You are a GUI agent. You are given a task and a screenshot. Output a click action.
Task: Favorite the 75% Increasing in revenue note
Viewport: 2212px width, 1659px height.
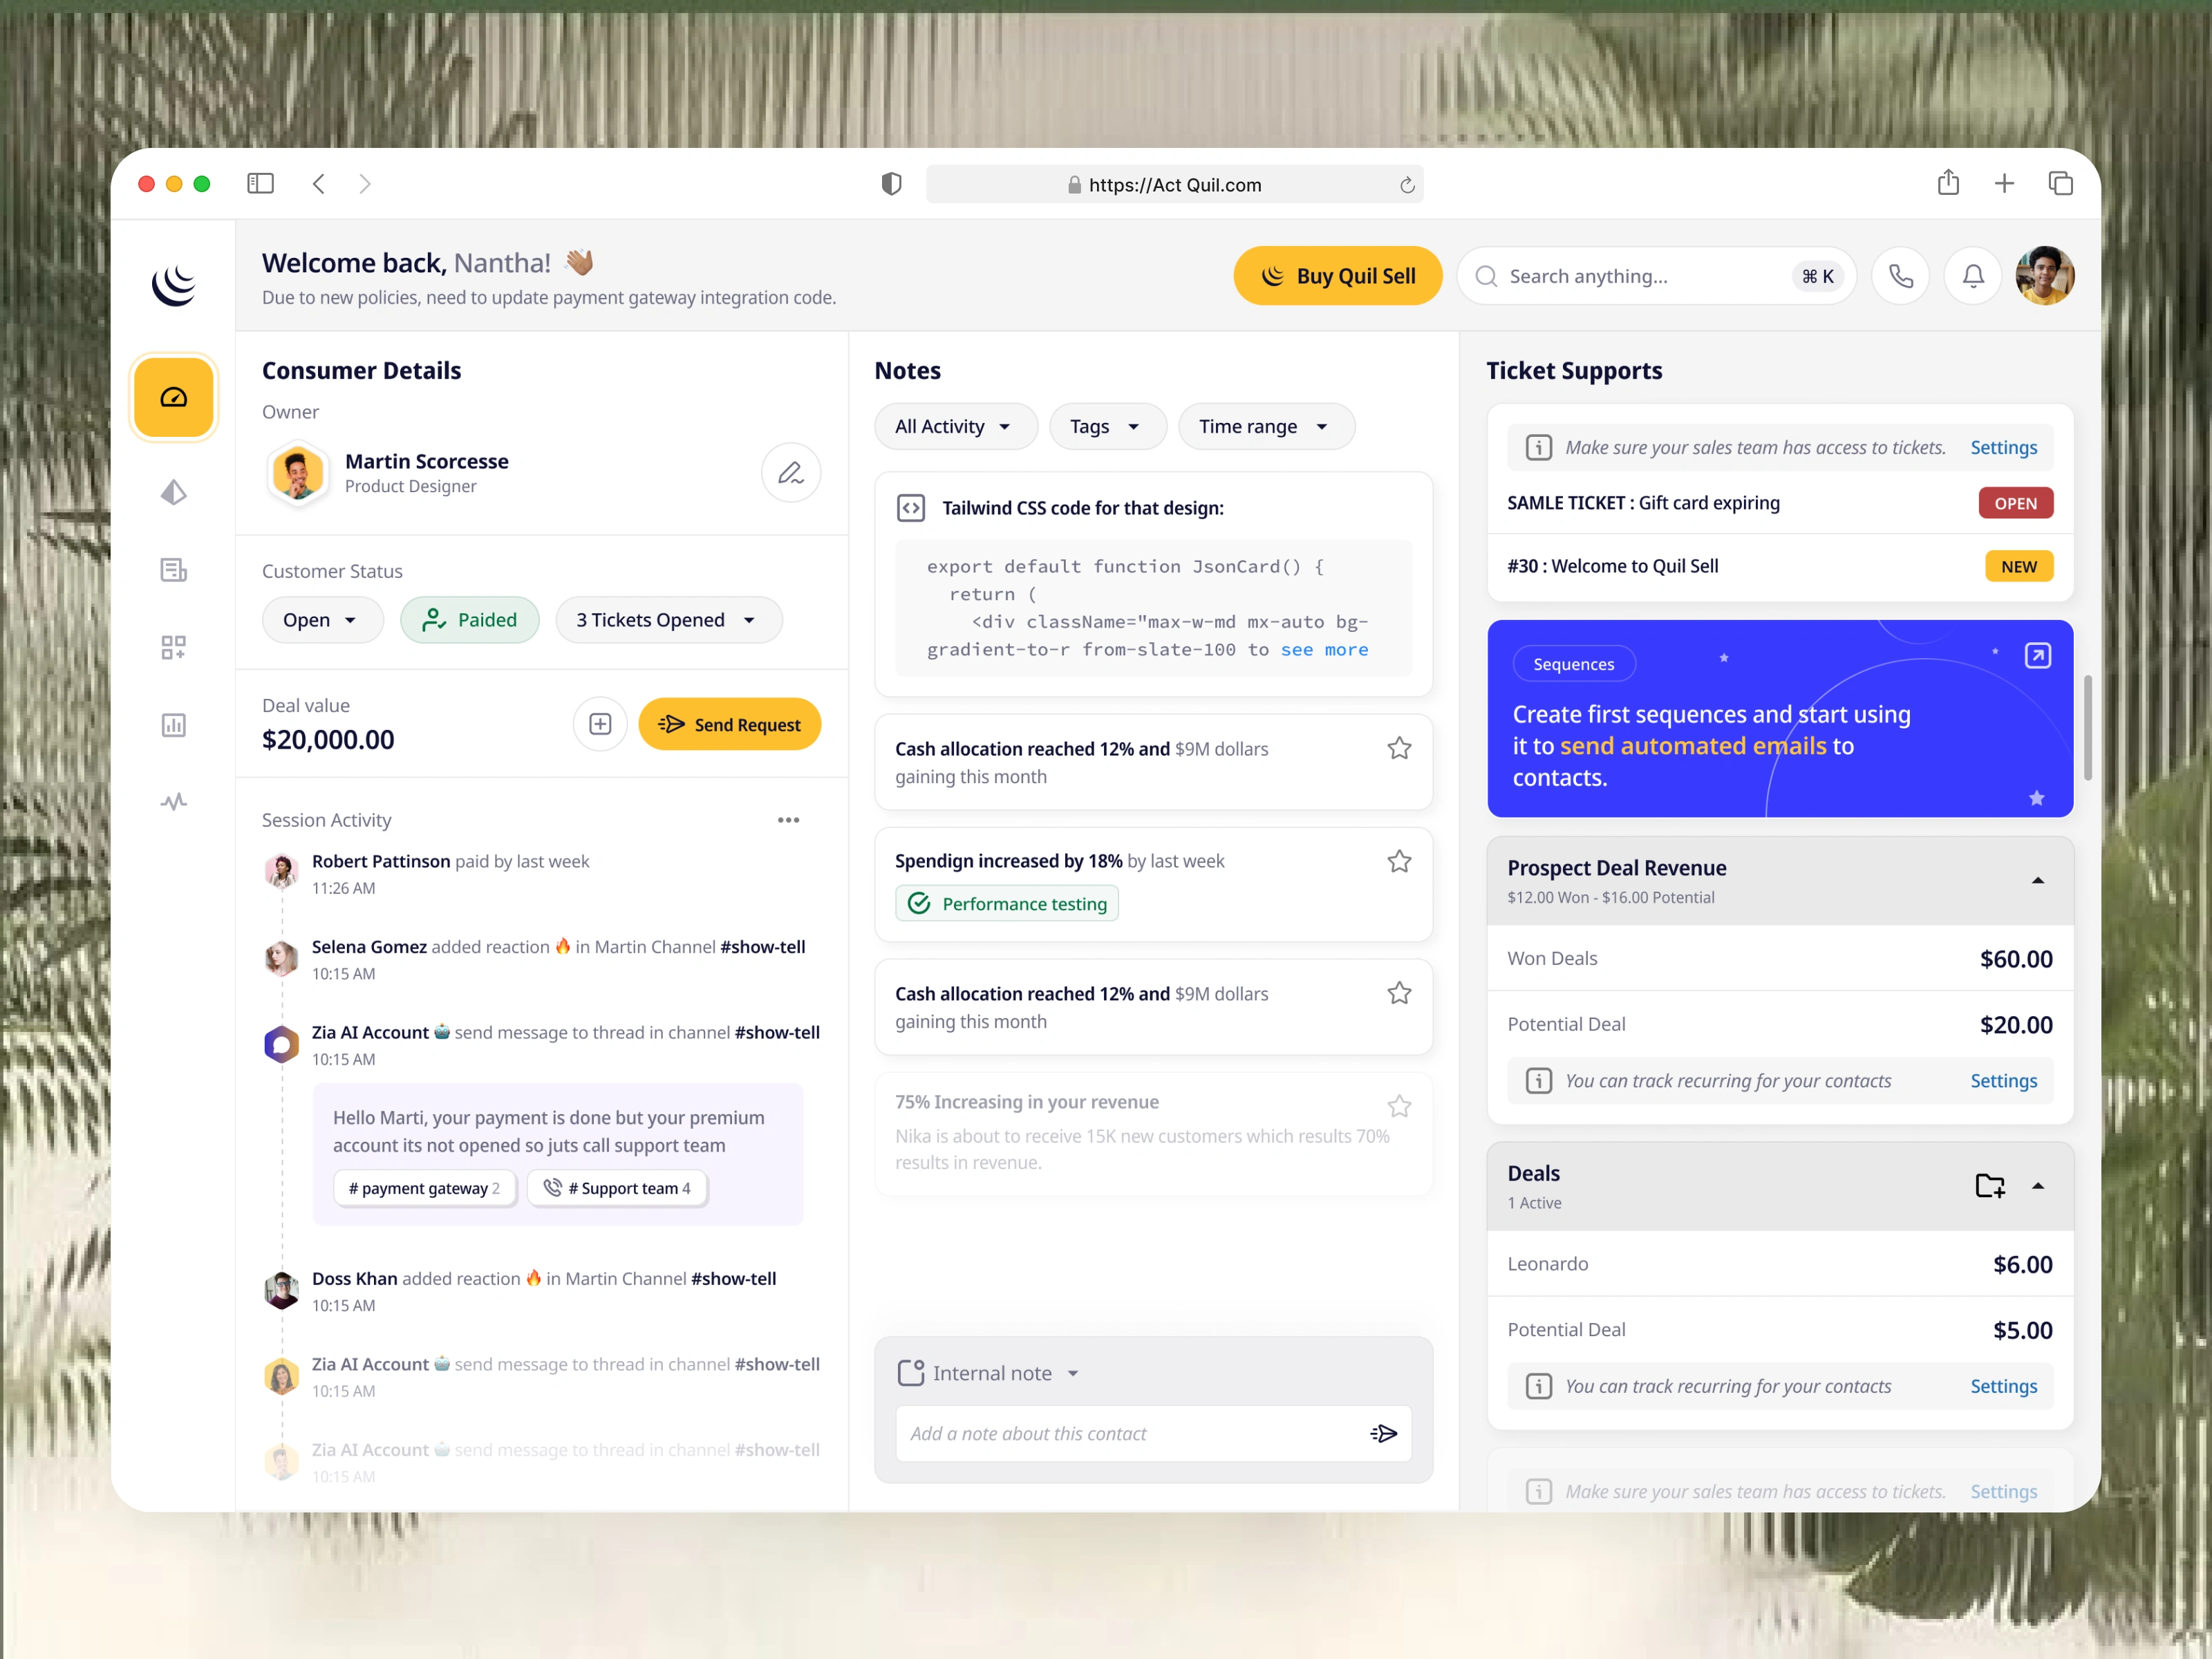point(1399,1106)
